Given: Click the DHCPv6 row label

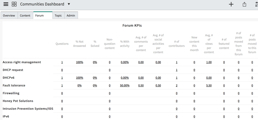Looking at the screenshot, I should click(x=9, y=78).
